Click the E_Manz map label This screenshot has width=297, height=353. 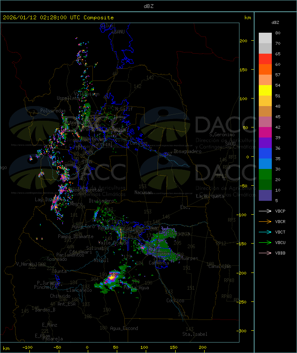tap(50, 325)
